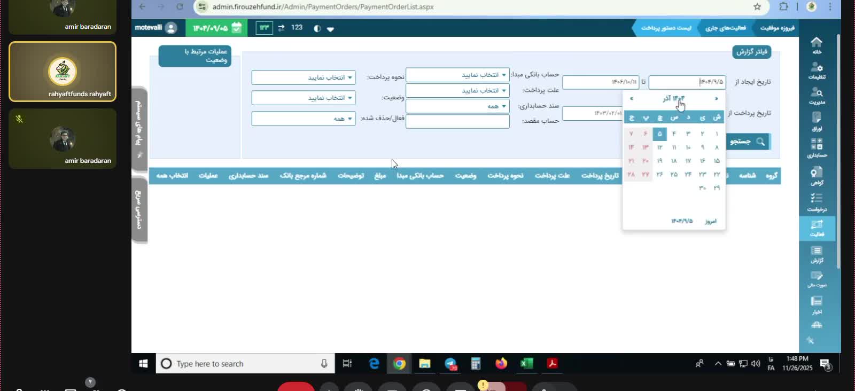Click the bookmark star in the address bar
Image resolution: width=855 pixels, height=391 pixels.
click(x=757, y=7)
